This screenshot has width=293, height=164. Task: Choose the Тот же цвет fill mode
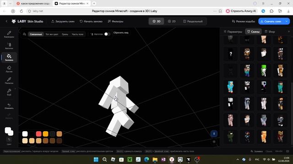pos(52,34)
